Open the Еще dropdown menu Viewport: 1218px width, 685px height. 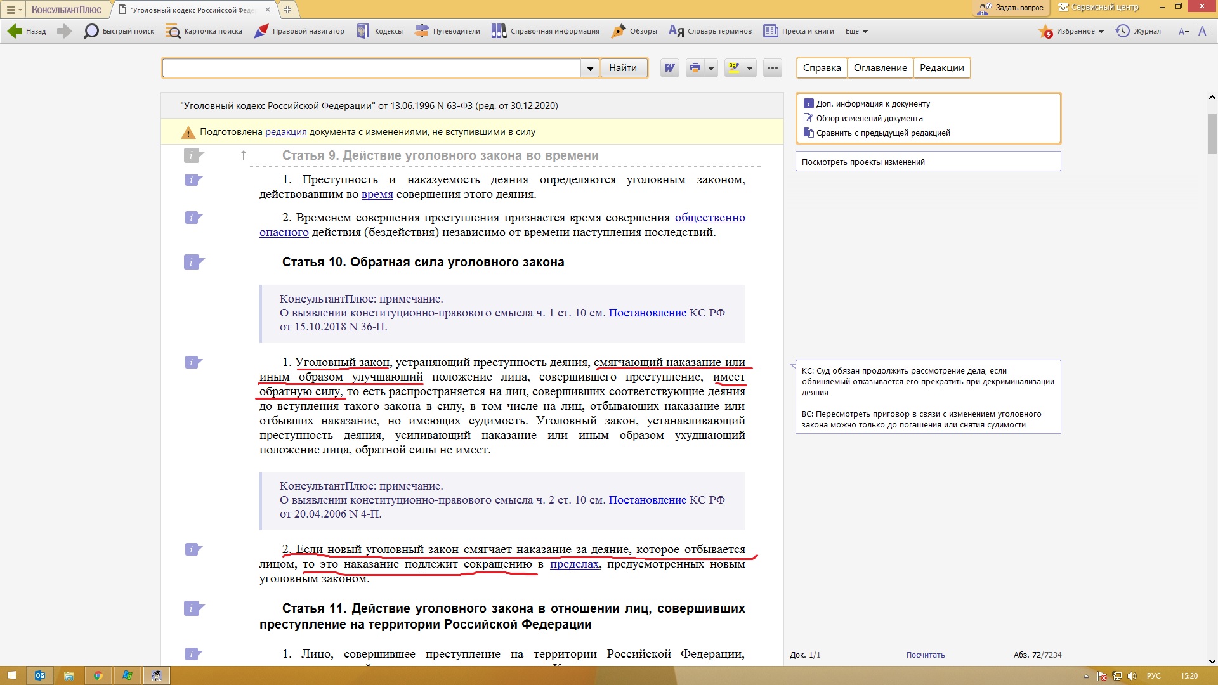coord(856,31)
